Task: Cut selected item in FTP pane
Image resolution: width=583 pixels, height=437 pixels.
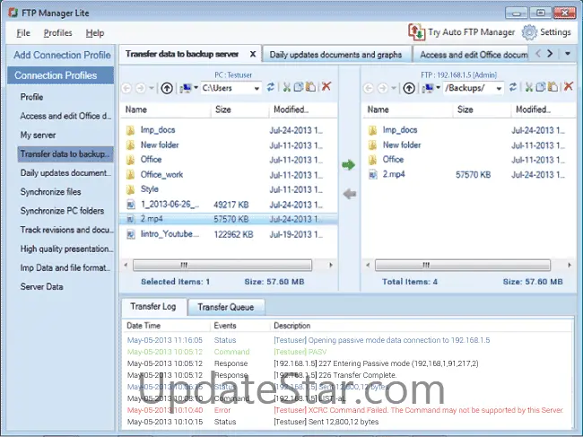Action: tap(528, 87)
